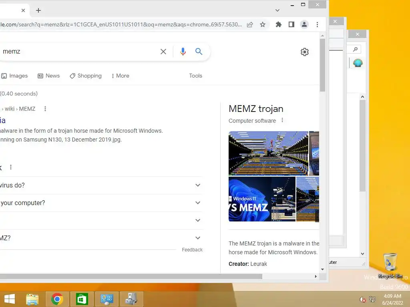
Task: Click the horizontal scrollbar right arrow
Action: click(x=316, y=277)
